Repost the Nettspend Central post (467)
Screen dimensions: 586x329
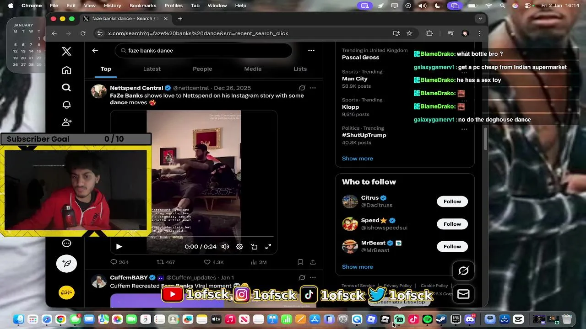point(166,262)
